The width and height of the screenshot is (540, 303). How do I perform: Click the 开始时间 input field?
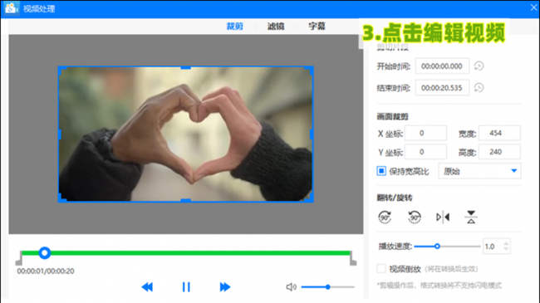[x=442, y=66]
